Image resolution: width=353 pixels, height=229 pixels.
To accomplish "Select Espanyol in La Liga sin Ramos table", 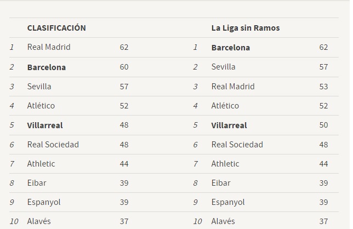I will [x=228, y=202].
